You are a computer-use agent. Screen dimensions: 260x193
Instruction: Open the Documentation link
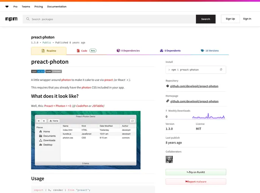tap(57, 7)
